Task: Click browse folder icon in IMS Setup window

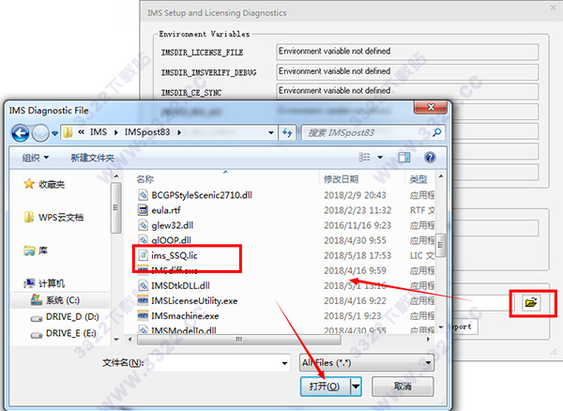Action: [531, 302]
